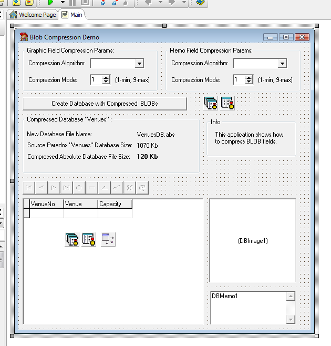The width and height of the screenshot is (331, 346).
Task: Click the Refresh data navigator button
Action: [x=142, y=187]
